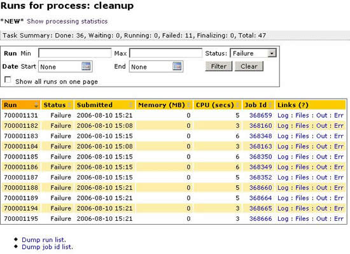Open Show processing statistics link
The width and height of the screenshot is (350, 254).
click(x=67, y=22)
